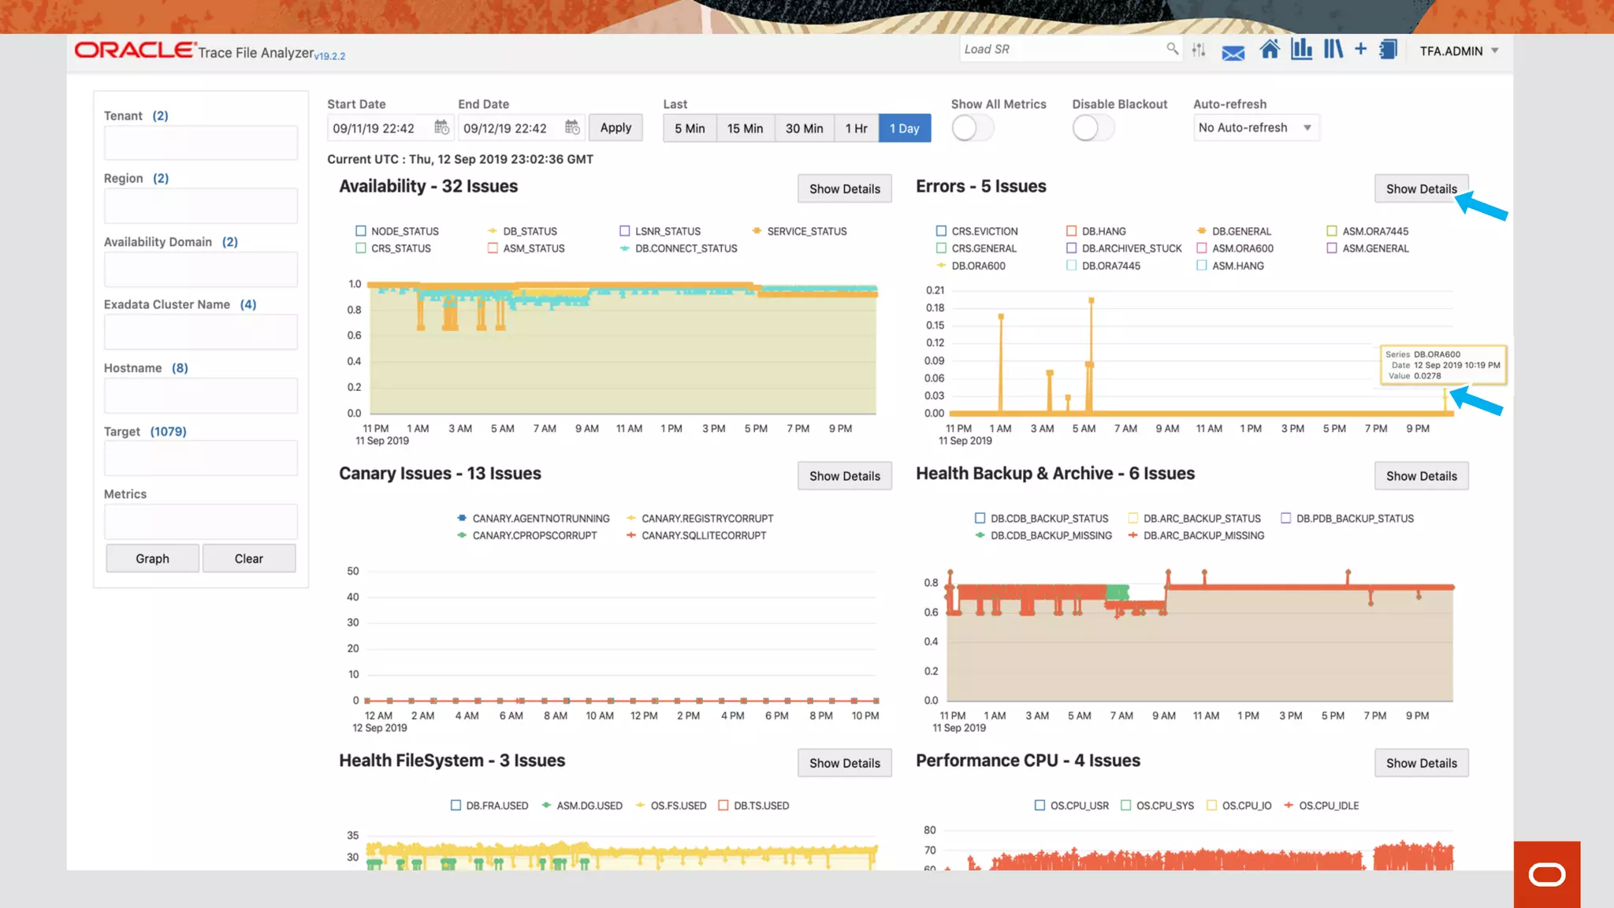Click the mail envelope icon

pos(1233,52)
